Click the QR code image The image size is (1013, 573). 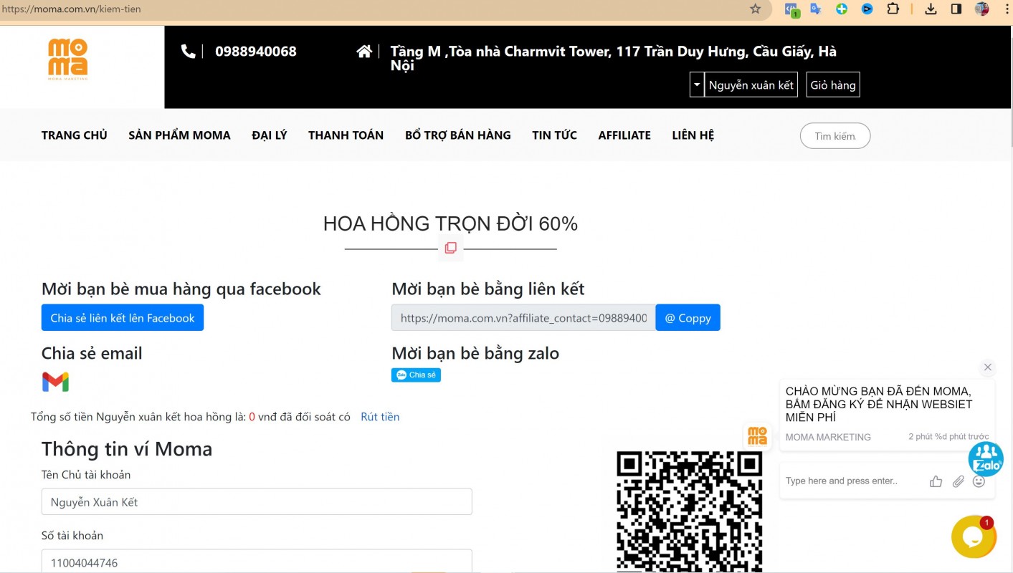690,511
